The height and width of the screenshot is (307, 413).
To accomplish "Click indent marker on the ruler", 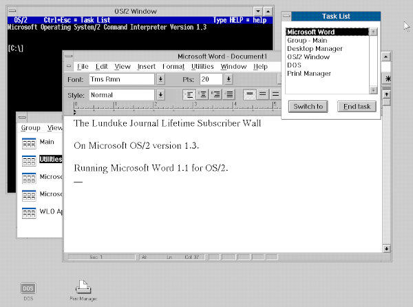I will 75,112.
